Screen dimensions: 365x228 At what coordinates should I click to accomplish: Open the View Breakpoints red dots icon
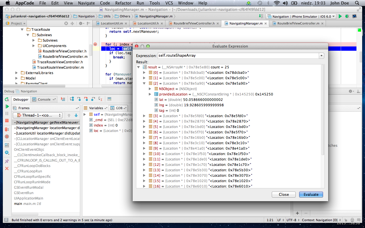coord(7,129)
